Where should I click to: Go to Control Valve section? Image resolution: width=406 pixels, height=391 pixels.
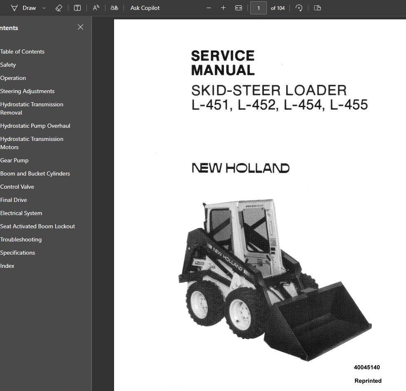(x=17, y=187)
